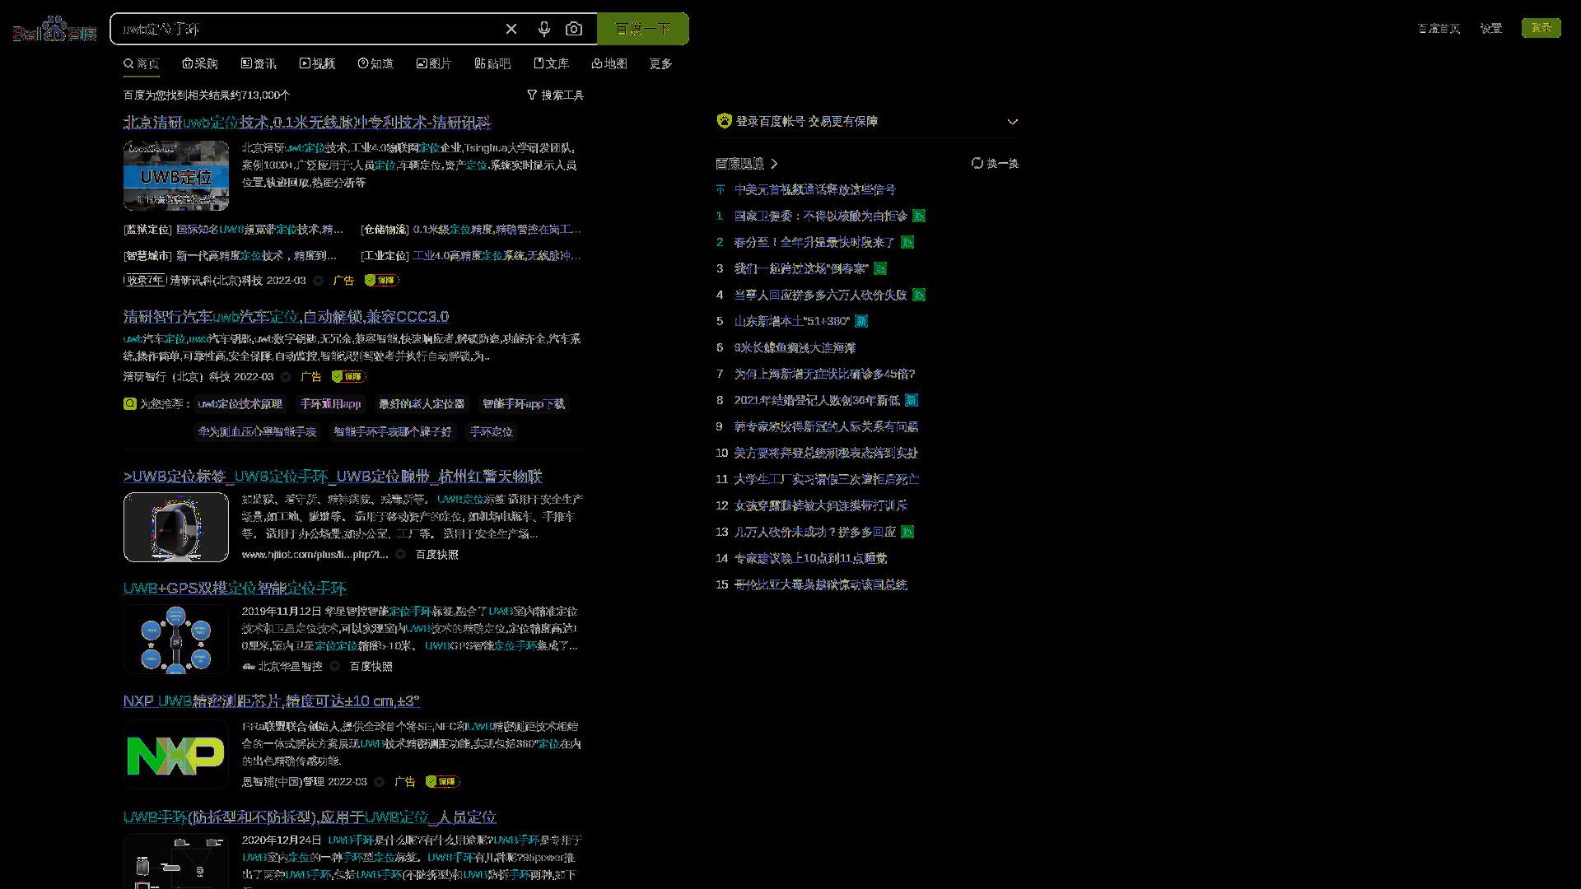Expand dropdown next to 北京华星智控
The width and height of the screenshot is (1581, 889).
coord(334,667)
